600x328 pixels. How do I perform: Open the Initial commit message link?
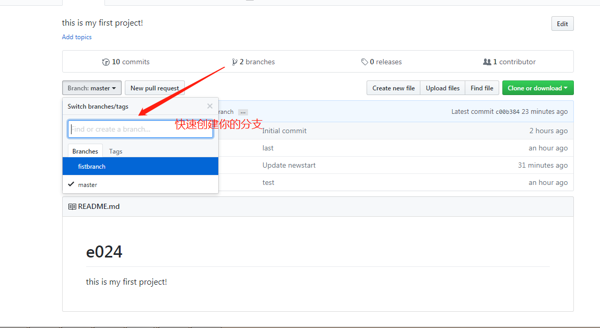coord(284,131)
